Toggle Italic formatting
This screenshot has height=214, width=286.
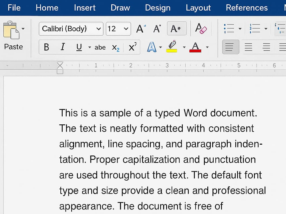click(63, 47)
